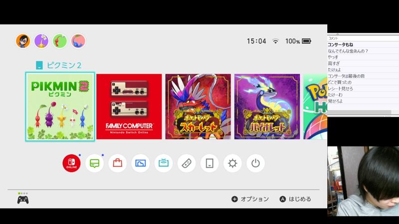Screen dimensions: 399x224
Task: Open the Virtual Game Cards icon
Action: (209, 163)
